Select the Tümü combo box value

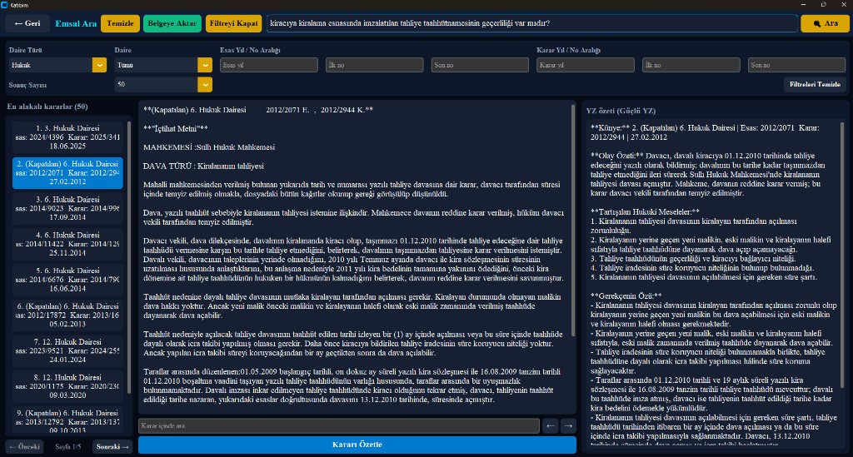tap(156, 65)
